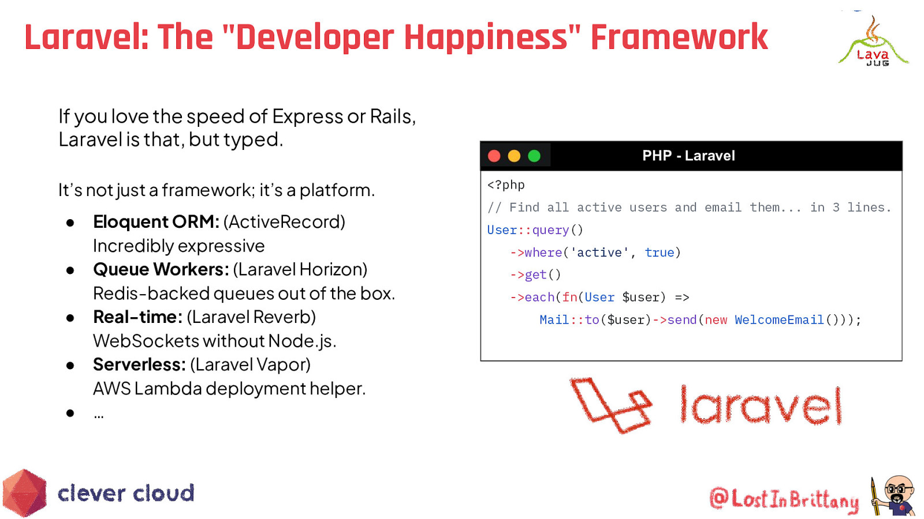Click the PHP - Laravel window title
Screen dimensions: 924x519
click(688, 156)
